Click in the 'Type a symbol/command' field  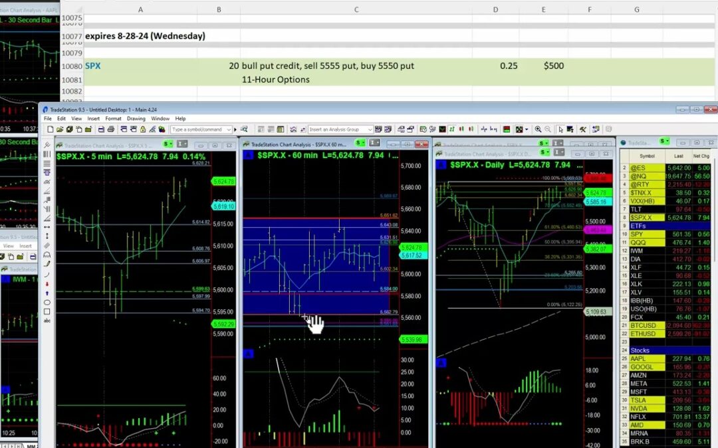tap(201, 129)
